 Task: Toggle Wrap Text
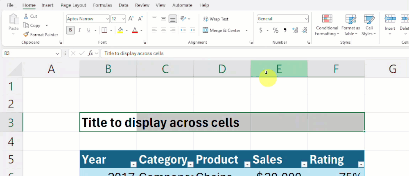216,19
